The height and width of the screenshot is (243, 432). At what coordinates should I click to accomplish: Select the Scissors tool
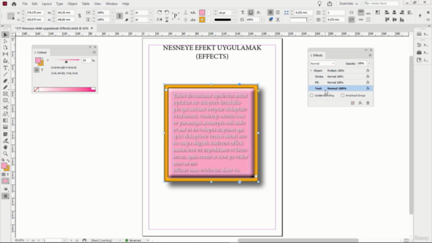pos(5,107)
